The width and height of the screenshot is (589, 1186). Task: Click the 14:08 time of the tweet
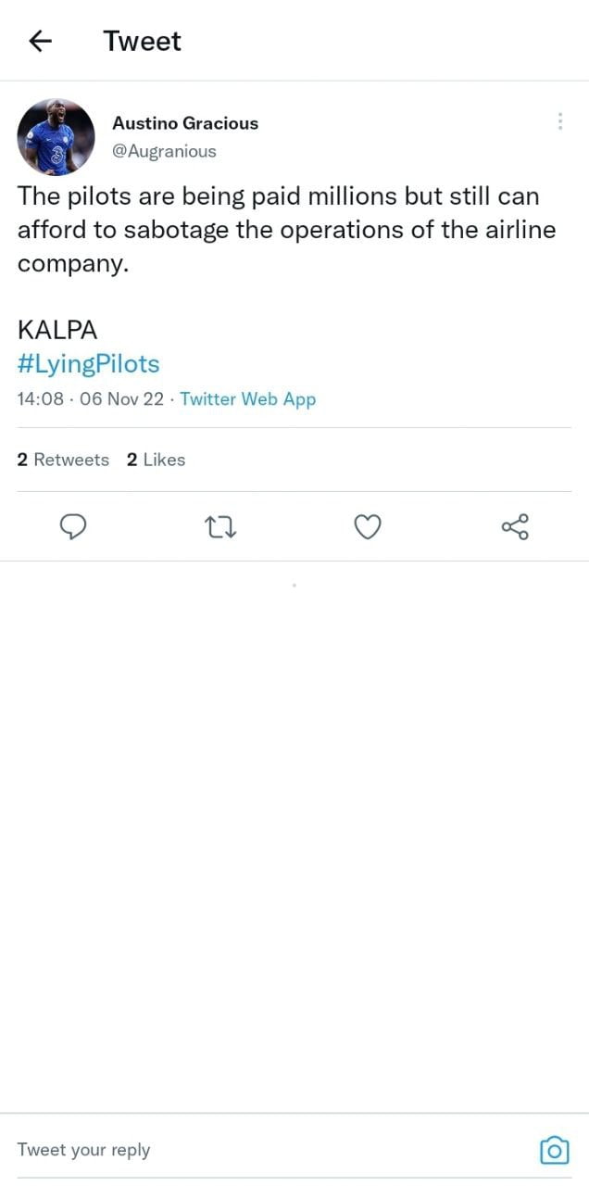tap(41, 399)
